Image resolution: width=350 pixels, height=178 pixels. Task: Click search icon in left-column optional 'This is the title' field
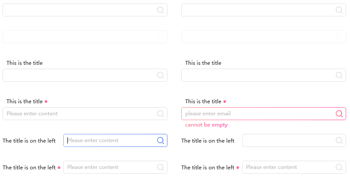(160, 75)
